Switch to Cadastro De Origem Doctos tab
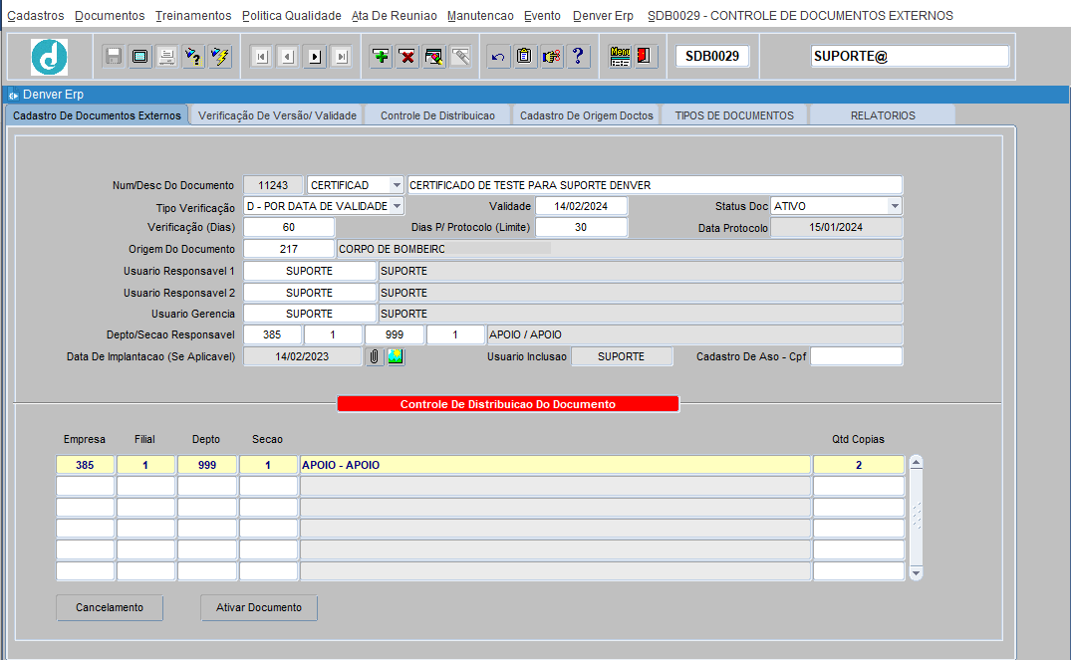 [x=587, y=115]
